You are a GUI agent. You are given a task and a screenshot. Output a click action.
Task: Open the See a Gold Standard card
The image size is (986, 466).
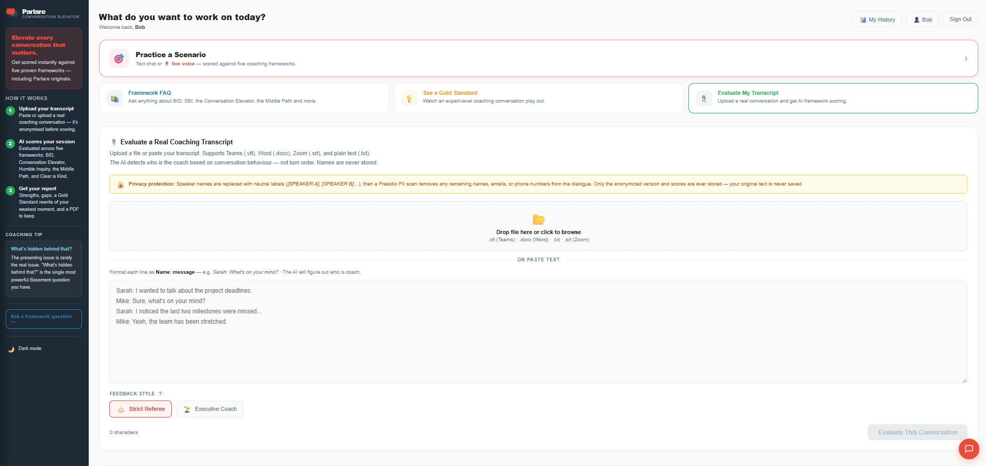[x=538, y=98]
